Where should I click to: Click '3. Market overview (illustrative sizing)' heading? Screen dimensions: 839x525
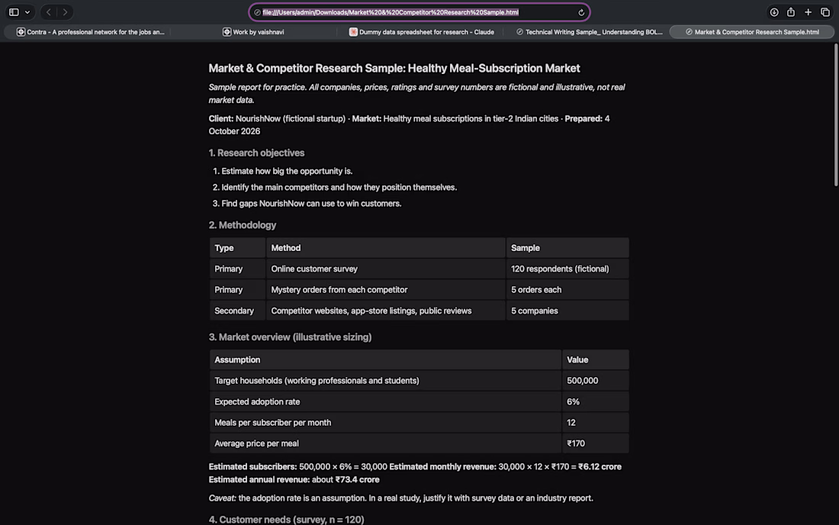click(x=290, y=337)
